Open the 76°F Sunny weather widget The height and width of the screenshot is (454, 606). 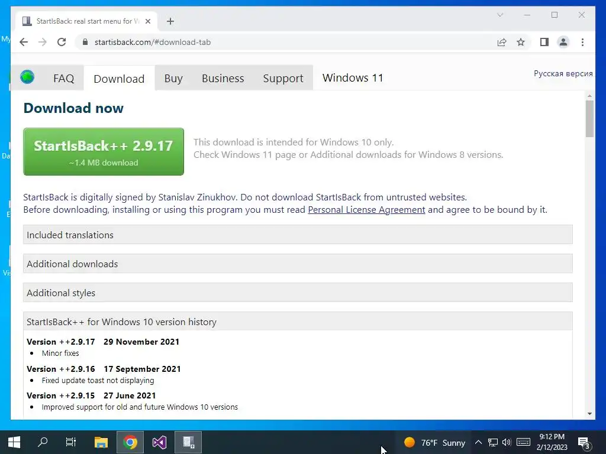[x=434, y=442]
